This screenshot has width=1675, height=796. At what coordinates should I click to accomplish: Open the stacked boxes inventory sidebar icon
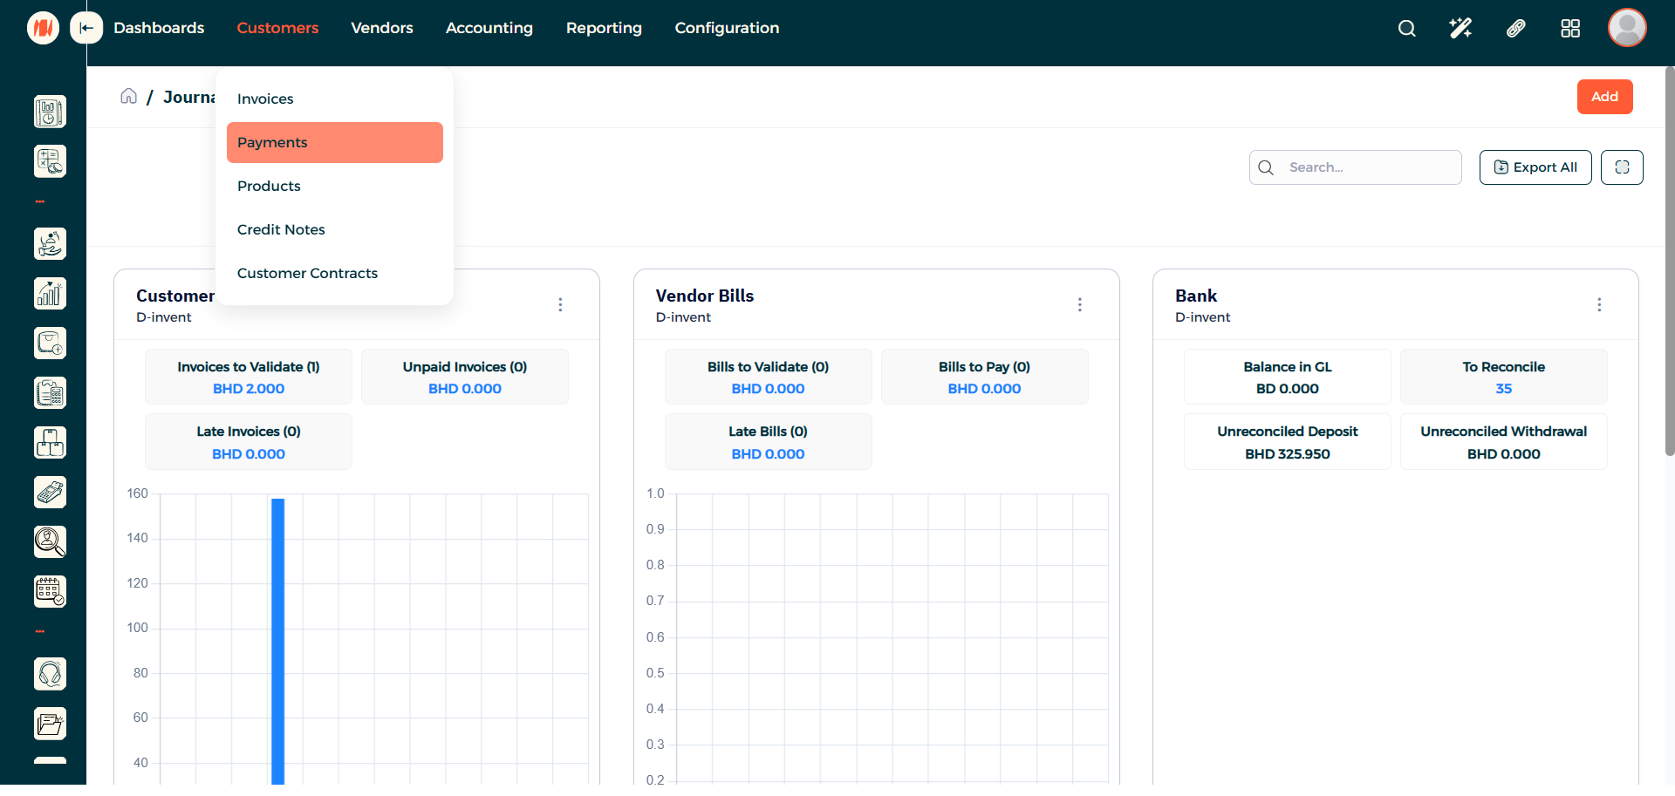tap(50, 443)
